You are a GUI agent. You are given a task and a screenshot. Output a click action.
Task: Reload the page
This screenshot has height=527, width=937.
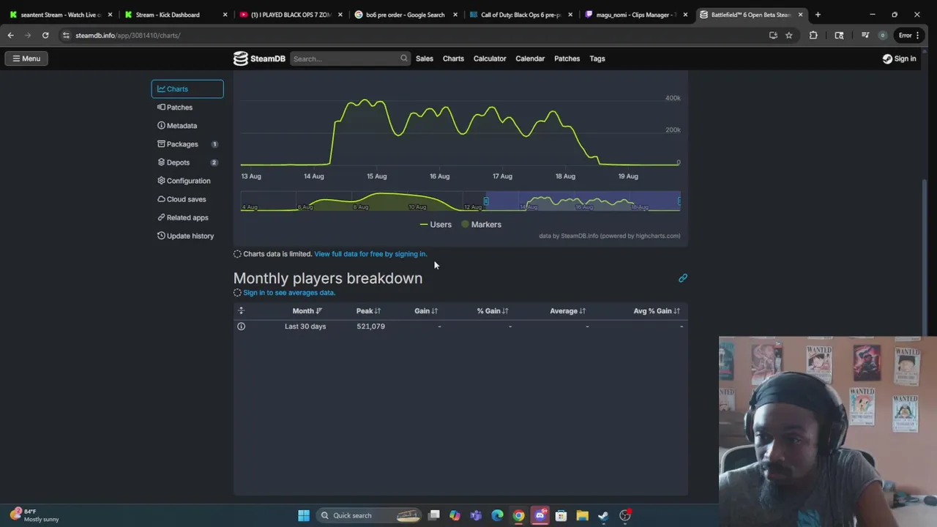click(x=45, y=35)
